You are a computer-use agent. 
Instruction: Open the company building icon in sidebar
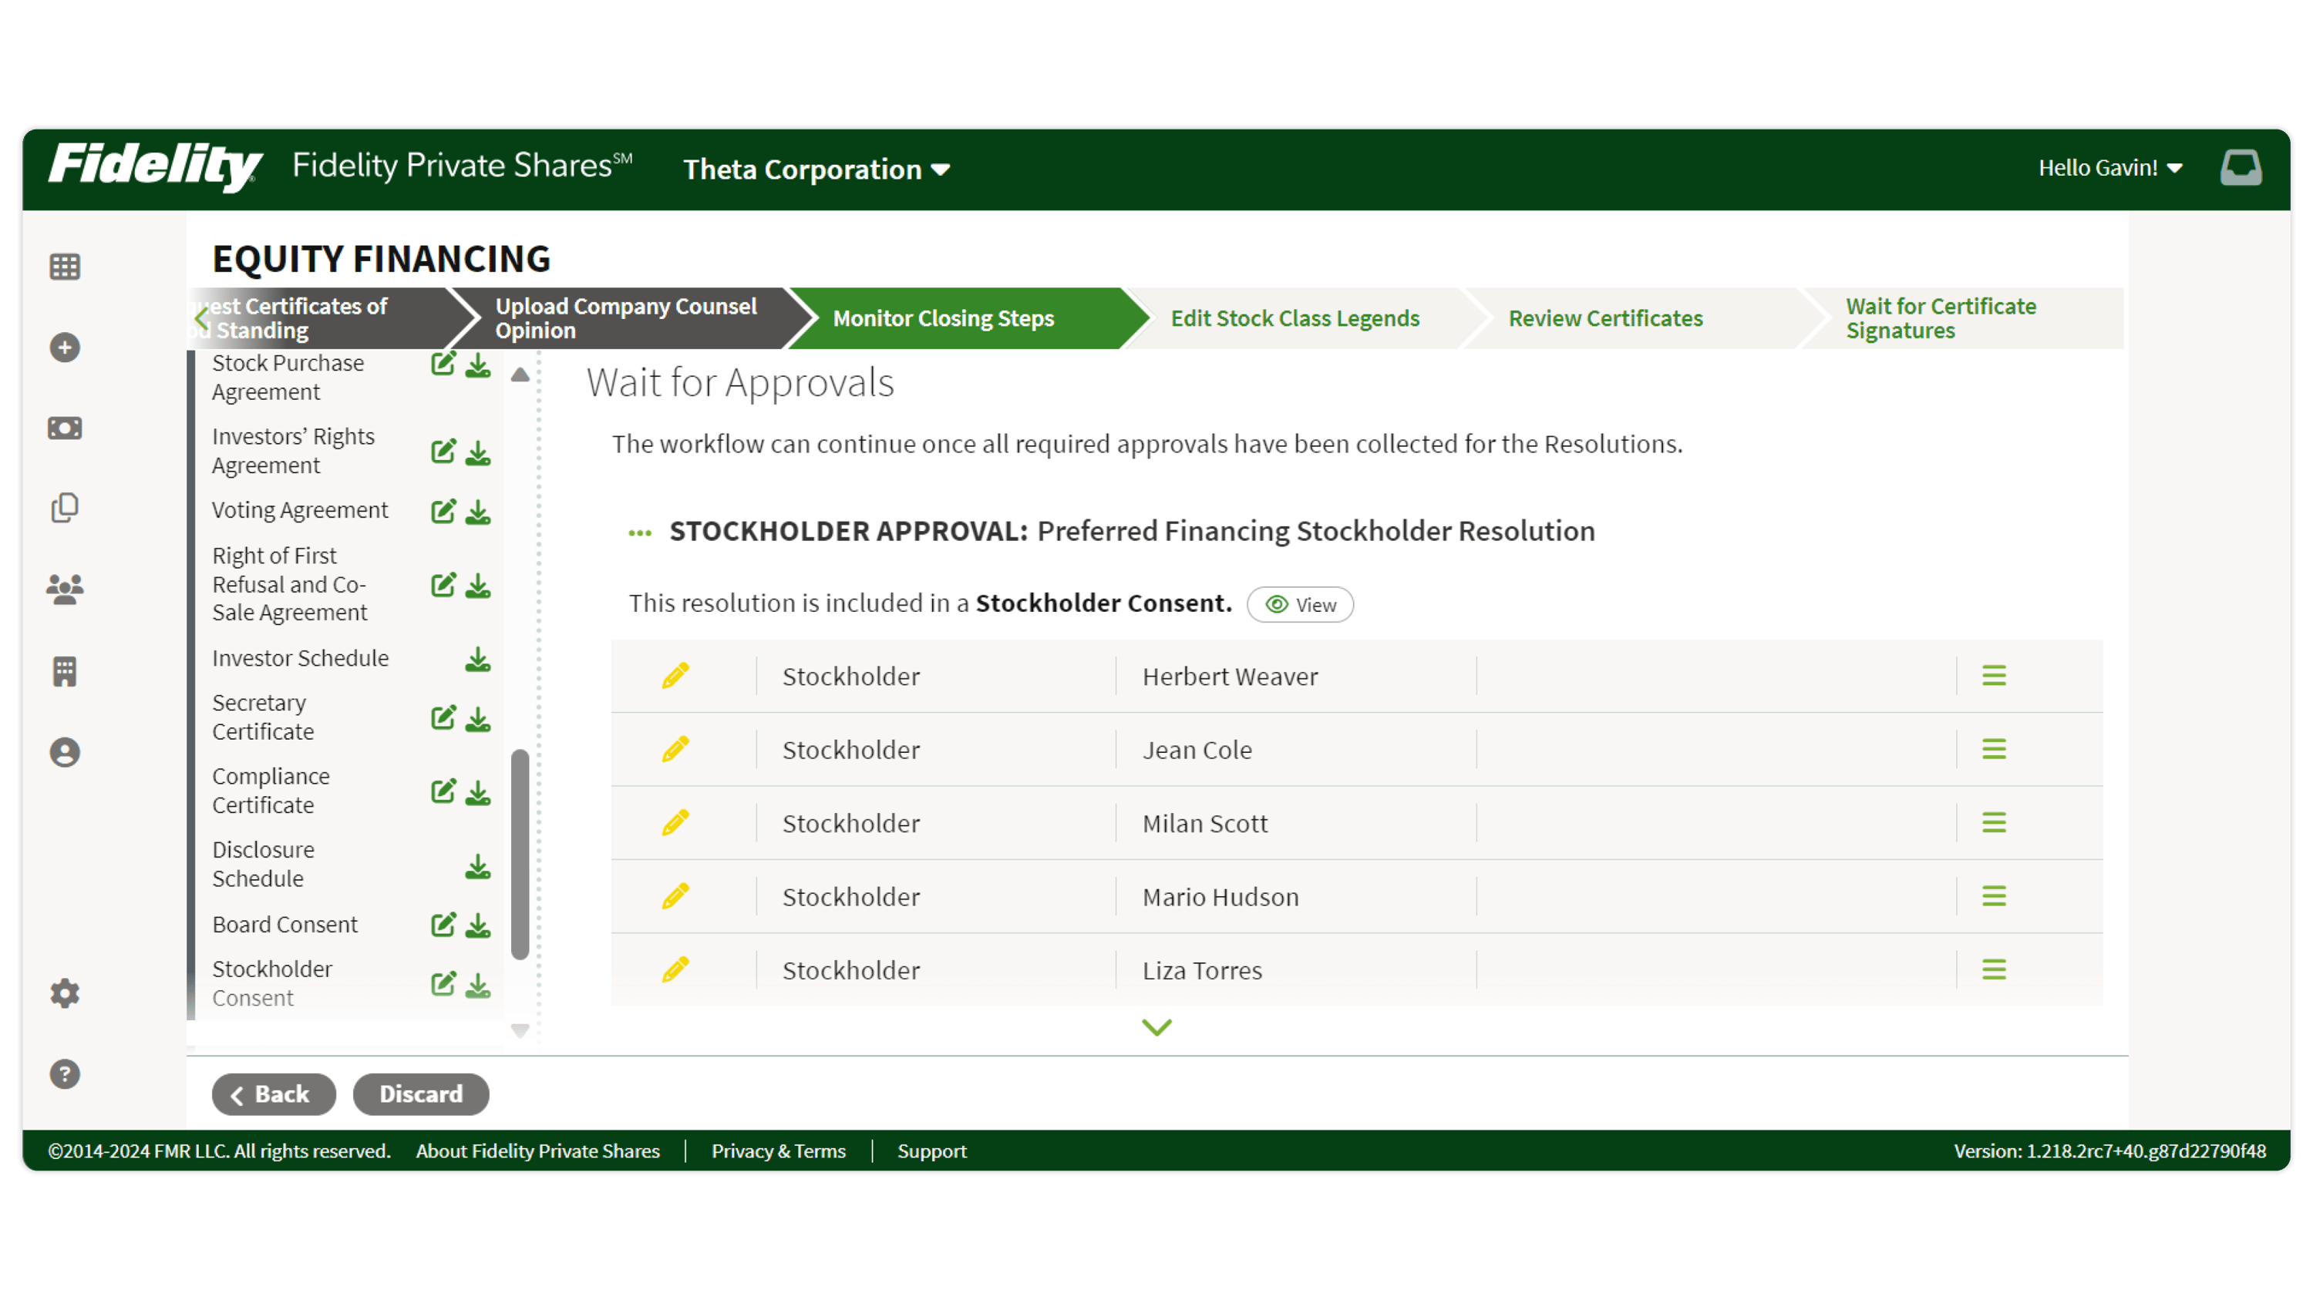(x=64, y=671)
